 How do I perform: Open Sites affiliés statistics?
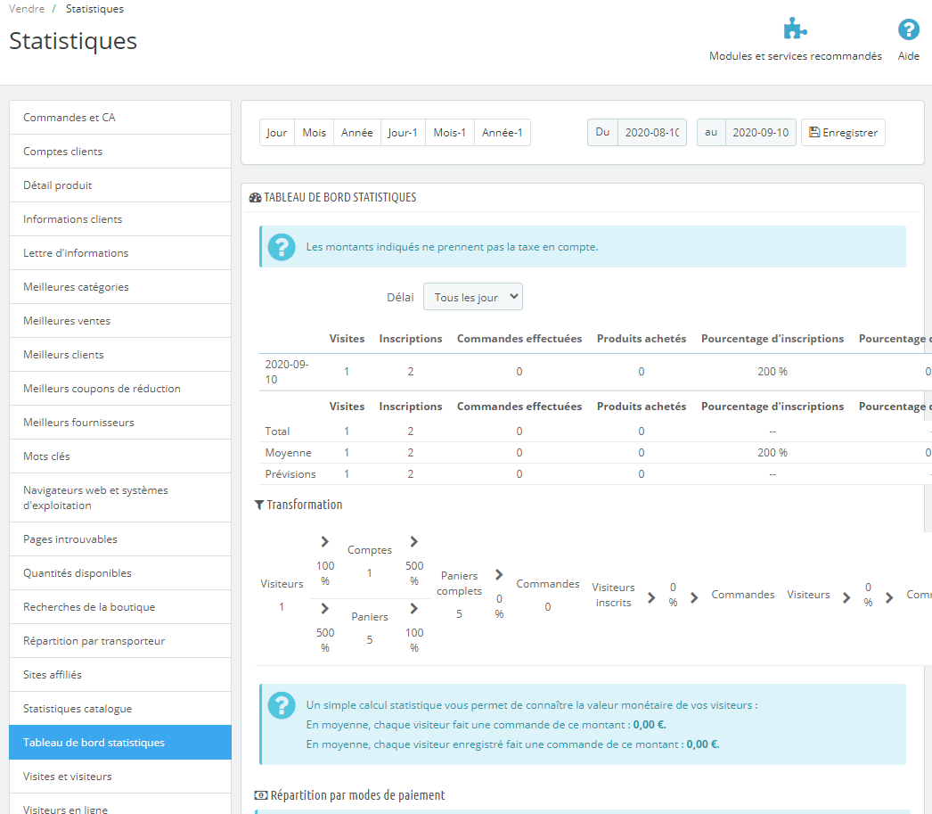click(x=120, y=675)
